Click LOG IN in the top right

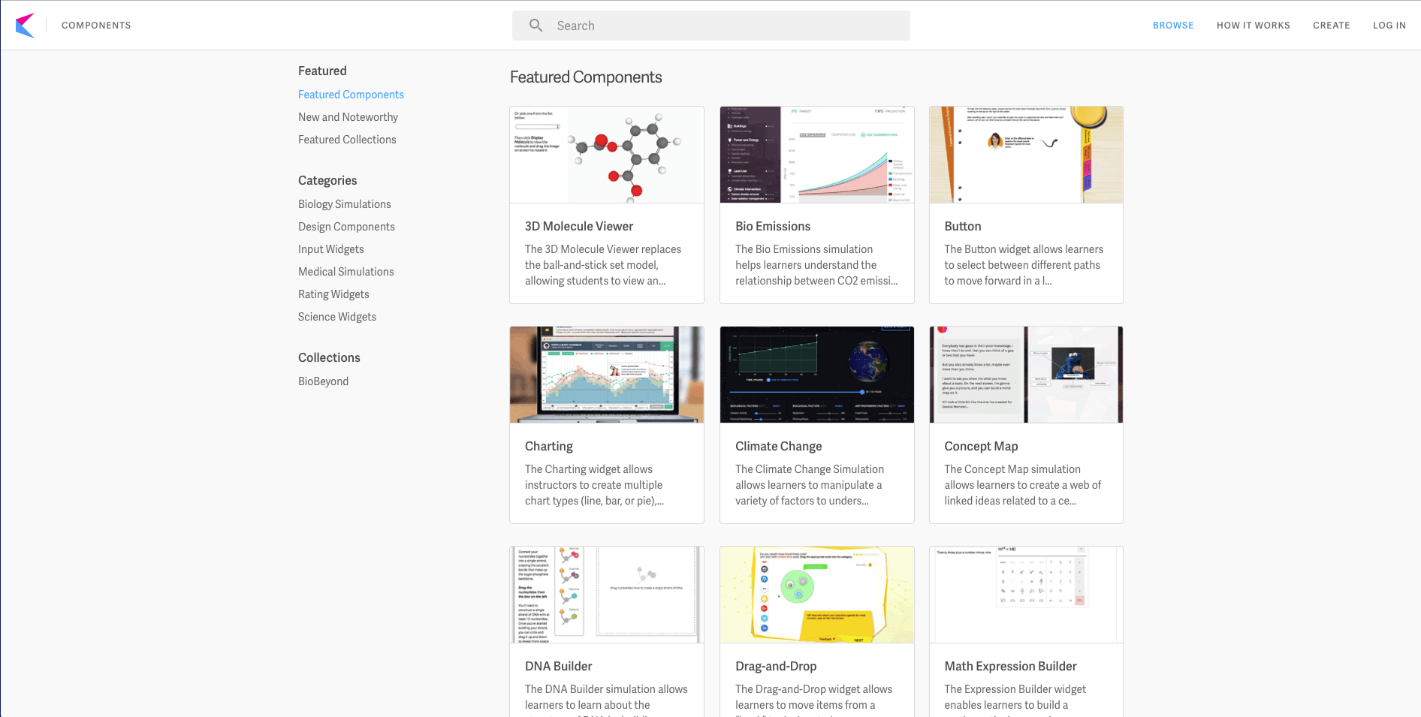[x=1389, y=25]
